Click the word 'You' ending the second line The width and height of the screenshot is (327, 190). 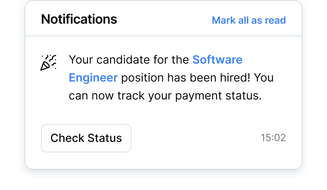pyautogui.click(x=263, y=77)
